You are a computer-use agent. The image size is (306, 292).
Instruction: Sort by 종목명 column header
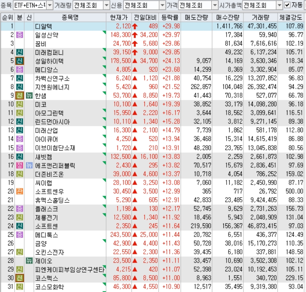pyautogui.click(x=70, y=18)
